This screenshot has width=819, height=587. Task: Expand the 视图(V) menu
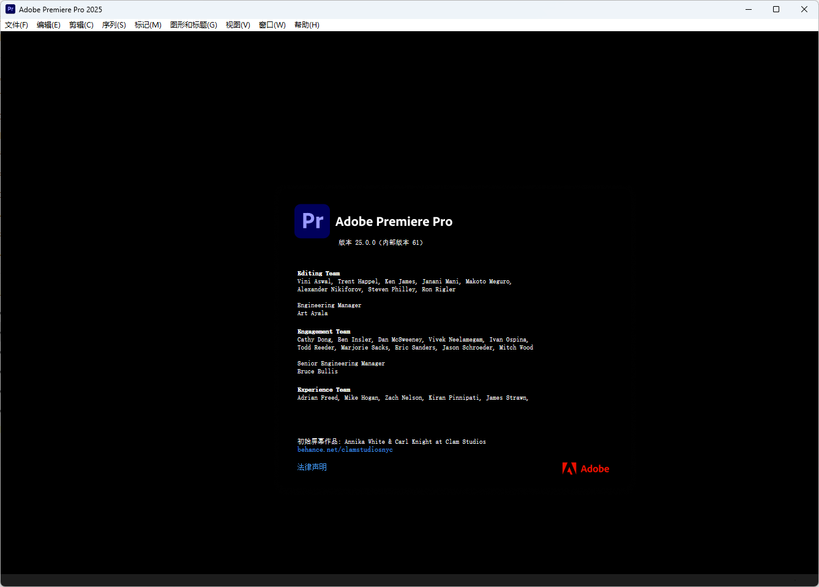[x=237, y=25]
